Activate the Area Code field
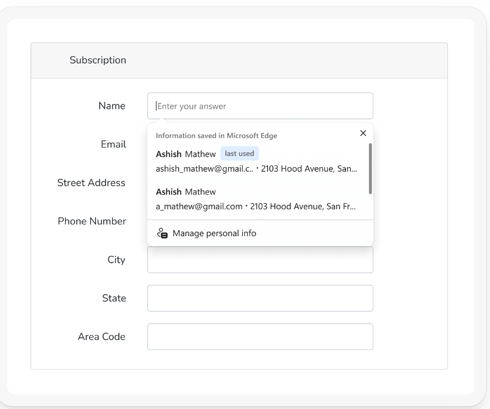 pos(260,337)
